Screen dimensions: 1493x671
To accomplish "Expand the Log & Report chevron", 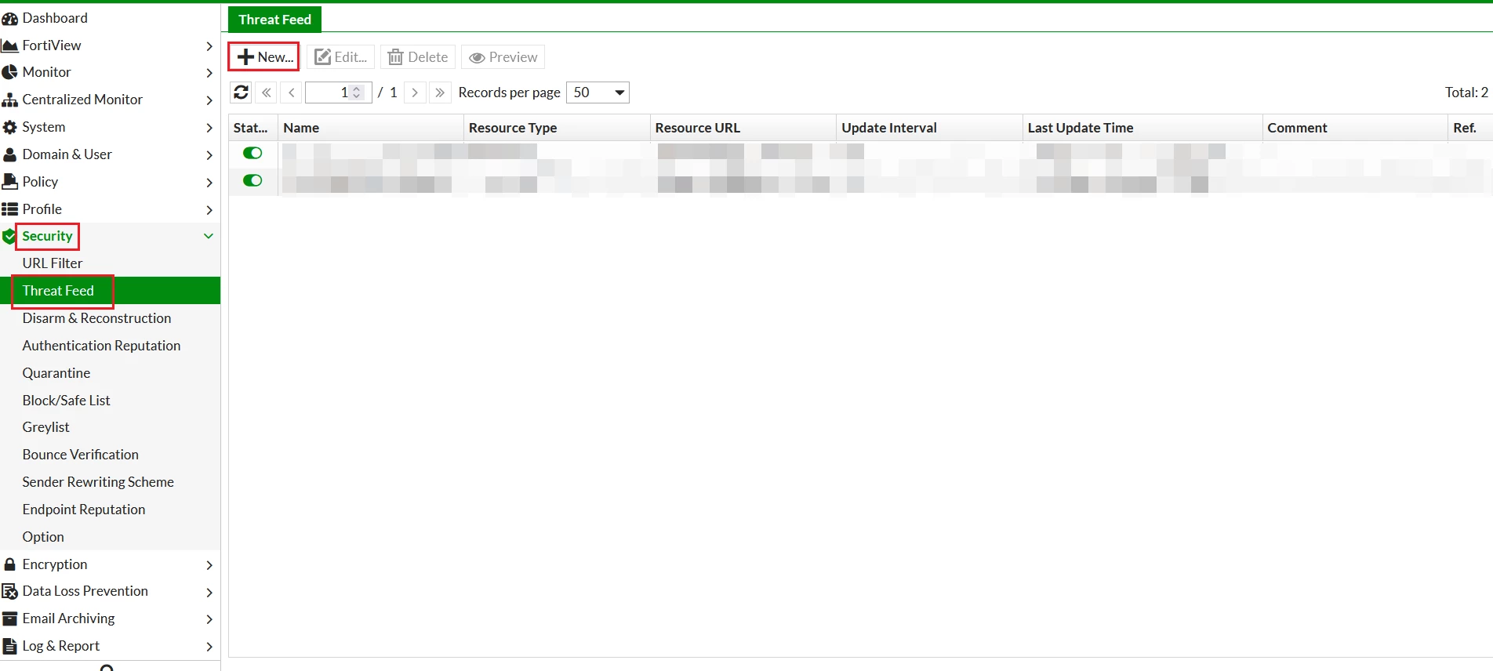I will click(x=209, y=647).
